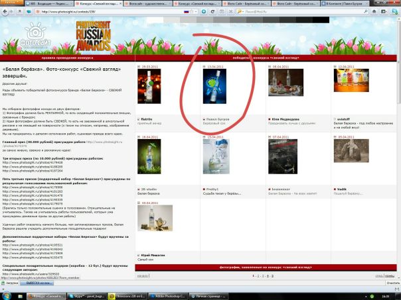Click the reload page icon

[x=212, y=12]
